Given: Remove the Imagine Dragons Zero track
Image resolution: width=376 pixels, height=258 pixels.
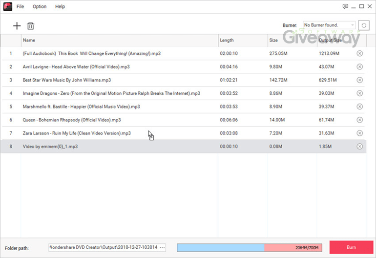Looking at the screenshot, I should tap(360, 93).
